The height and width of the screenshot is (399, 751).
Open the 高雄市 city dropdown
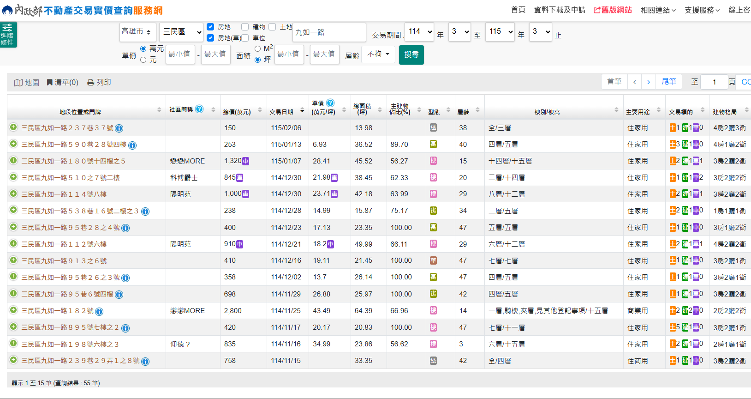pyautogui.click(x=137, y=32)
